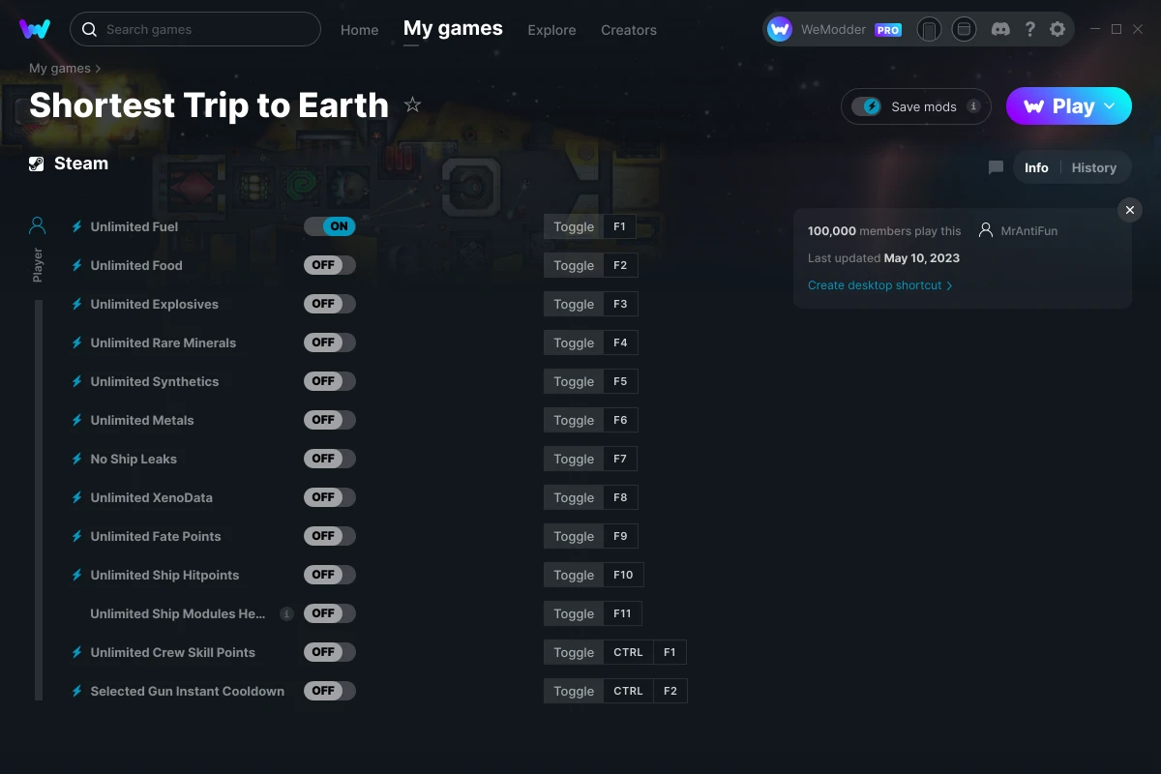Click the My games breadcrumb chevron

(98, 69)
